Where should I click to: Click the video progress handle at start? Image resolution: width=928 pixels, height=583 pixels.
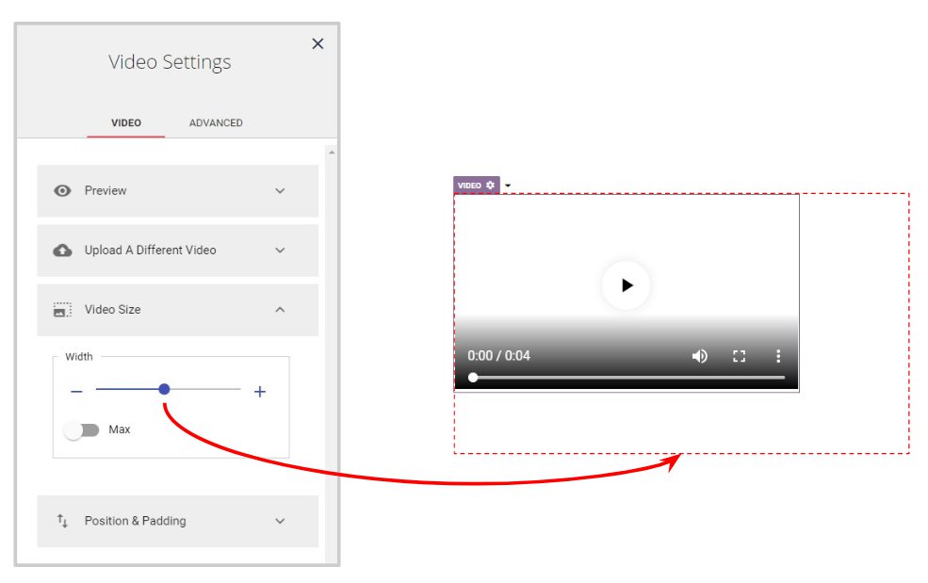coord(473,377)
